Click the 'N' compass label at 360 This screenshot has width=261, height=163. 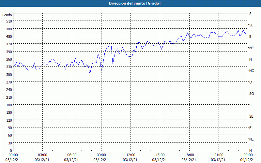[x=251, y=59]
